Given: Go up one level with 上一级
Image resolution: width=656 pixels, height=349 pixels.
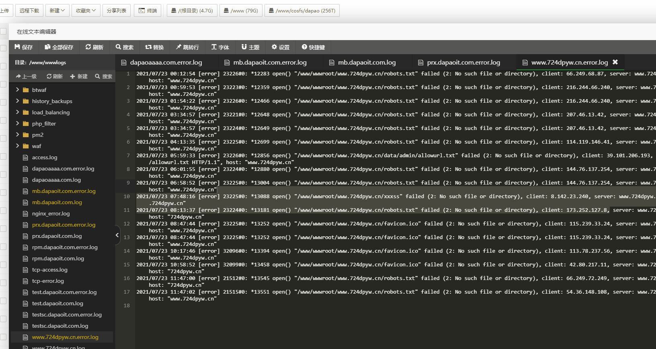Looking at the screenshot, I should [26, 76].
